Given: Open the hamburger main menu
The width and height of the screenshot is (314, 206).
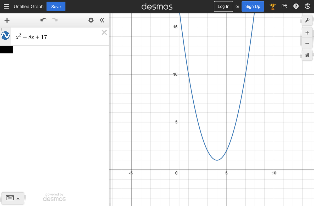Looking at the screenshot, I should click(6, 6).
